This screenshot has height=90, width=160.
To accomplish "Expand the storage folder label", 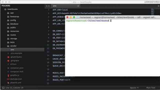I will click(x=14, y=38).
